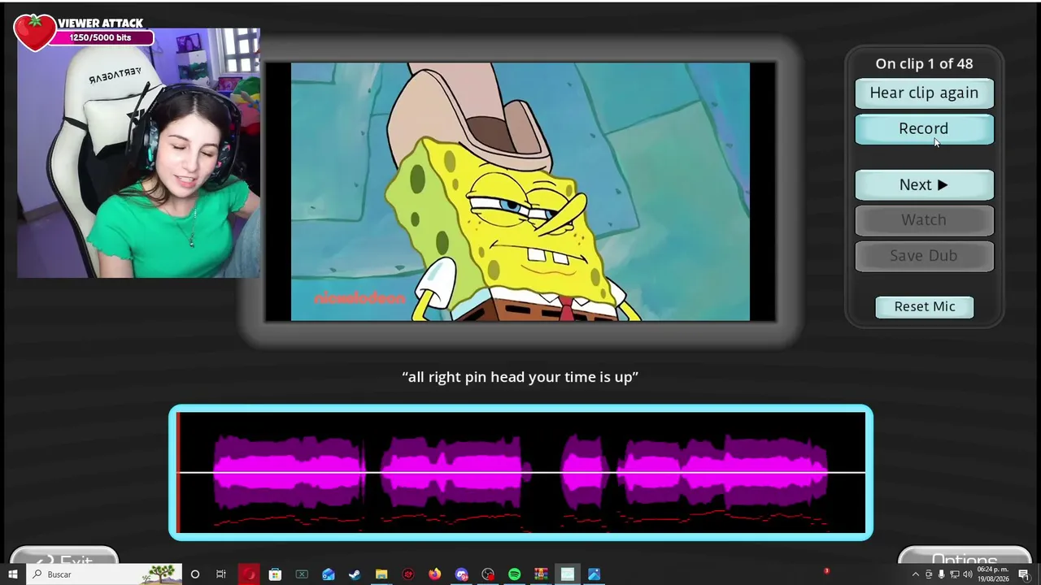This screenshot has height=585, width=1041.
Task: Launch Firefox from the taskbar
Action: click(435, 574)
